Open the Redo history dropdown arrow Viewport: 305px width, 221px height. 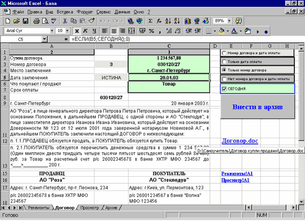tap(122, 21)
